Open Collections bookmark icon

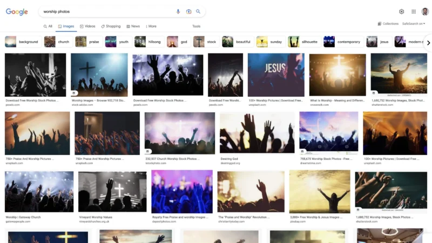[380, 24]
